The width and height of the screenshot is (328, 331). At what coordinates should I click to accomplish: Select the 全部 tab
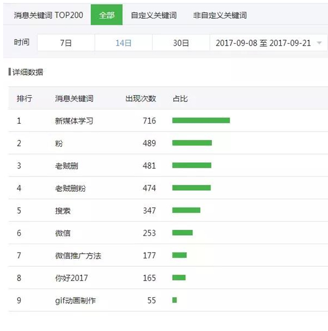click(107, 15)
